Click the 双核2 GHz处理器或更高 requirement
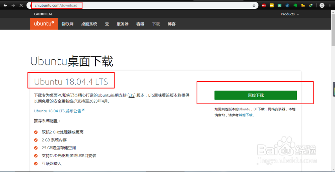The width and height of the screenshot is (335, 172). coord(62,132)
